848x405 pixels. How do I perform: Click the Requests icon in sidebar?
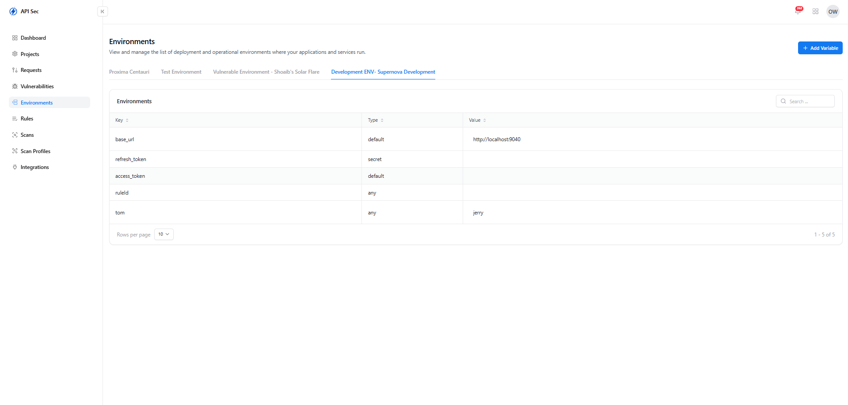(x=15, y=70)
